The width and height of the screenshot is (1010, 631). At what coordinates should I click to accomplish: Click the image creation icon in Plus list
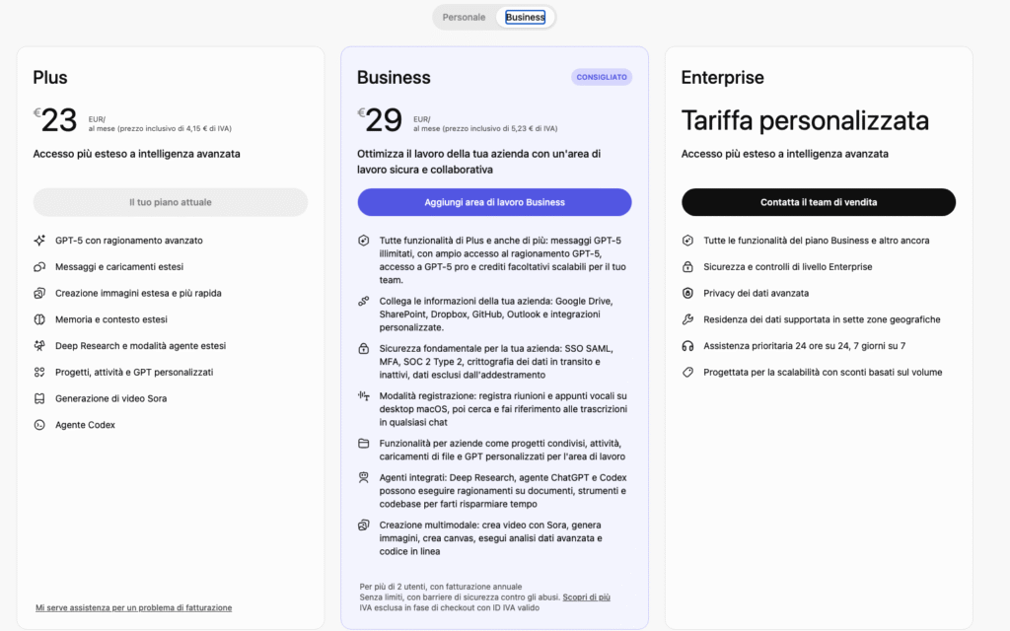click(39, 293)
